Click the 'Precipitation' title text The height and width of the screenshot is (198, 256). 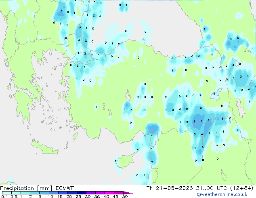coord(17,188)
